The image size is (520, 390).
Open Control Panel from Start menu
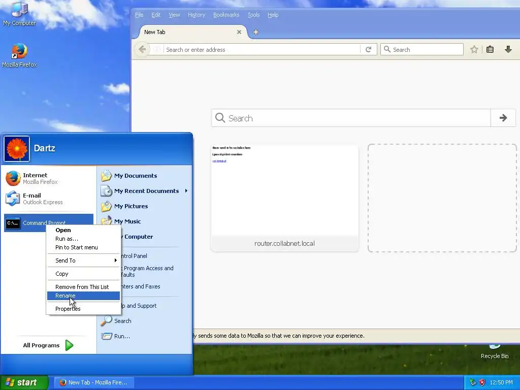point(134,256)
